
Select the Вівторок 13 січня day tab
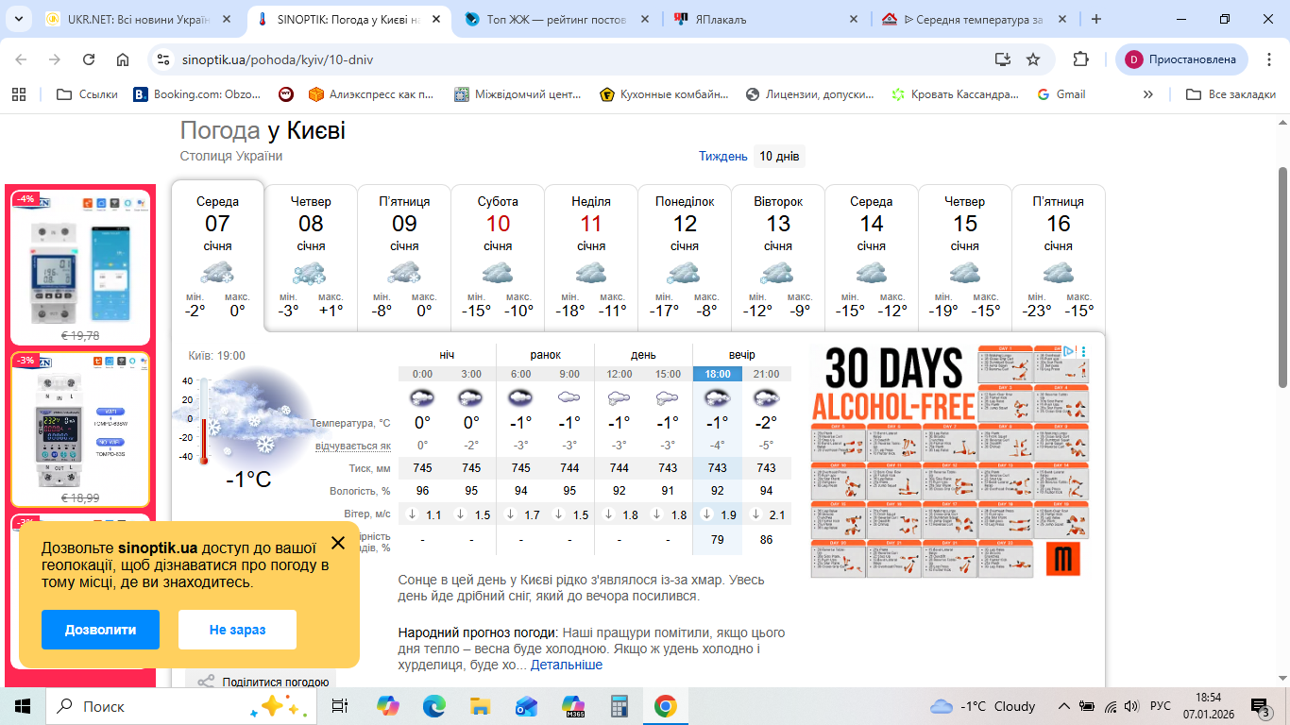coord(778,258)
